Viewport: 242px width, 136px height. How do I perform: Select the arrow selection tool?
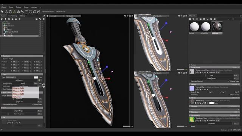(2, 12)
